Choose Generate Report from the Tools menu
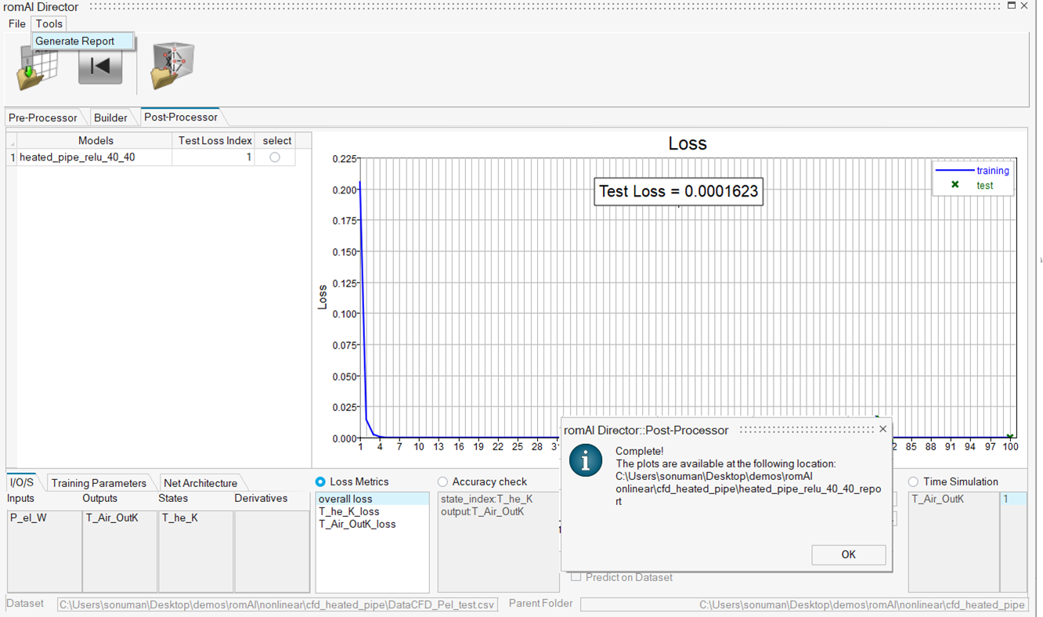 tap(75, 41)
